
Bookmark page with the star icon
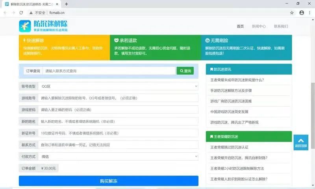tap(292, 13)
